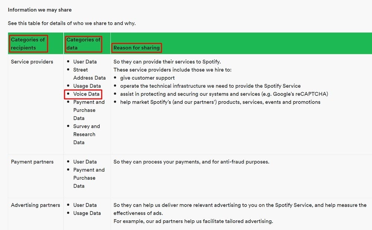Screen dimensions: 372x230
Task: Click the 'Information we may share' heading
Action: click(x=40, y=10)
